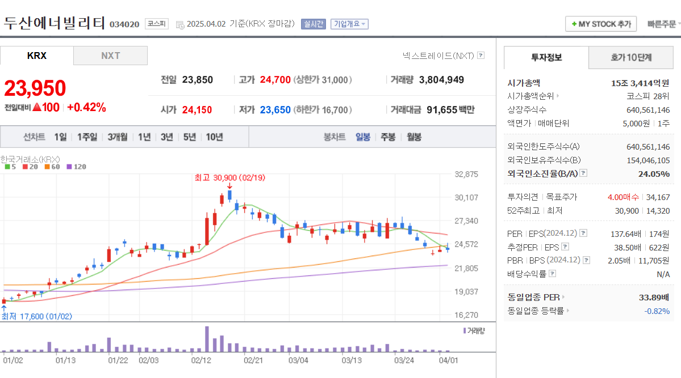This screenshot has height=378, width=681.
Task: Click the 거래대금 value 91,655 백만
Action: pos(450,110)
